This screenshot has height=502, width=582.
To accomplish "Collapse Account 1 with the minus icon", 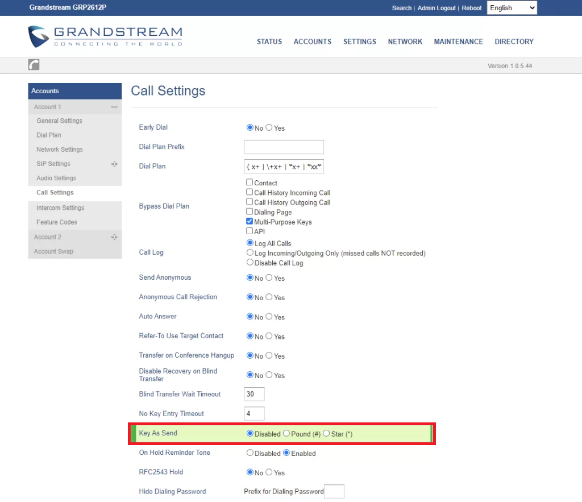I will [x=114, y=107].
